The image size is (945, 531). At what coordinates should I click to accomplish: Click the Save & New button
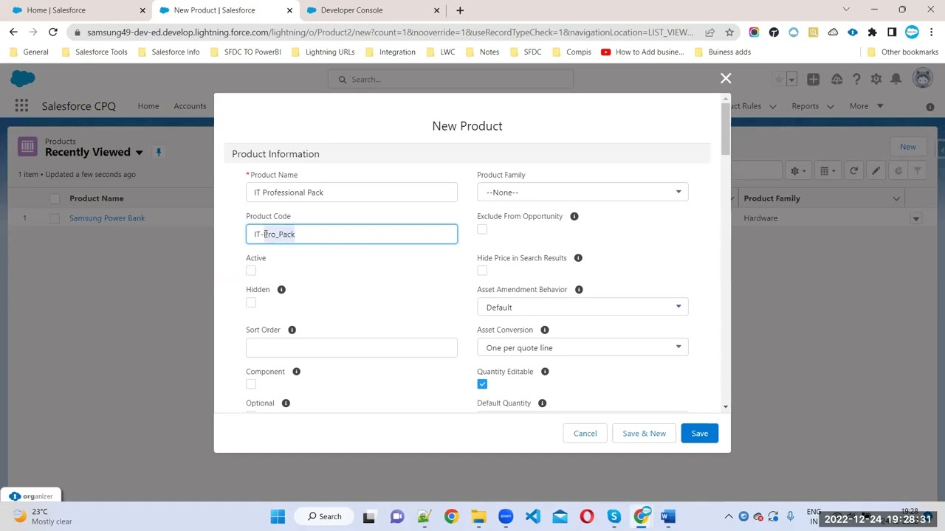(644, 434)
